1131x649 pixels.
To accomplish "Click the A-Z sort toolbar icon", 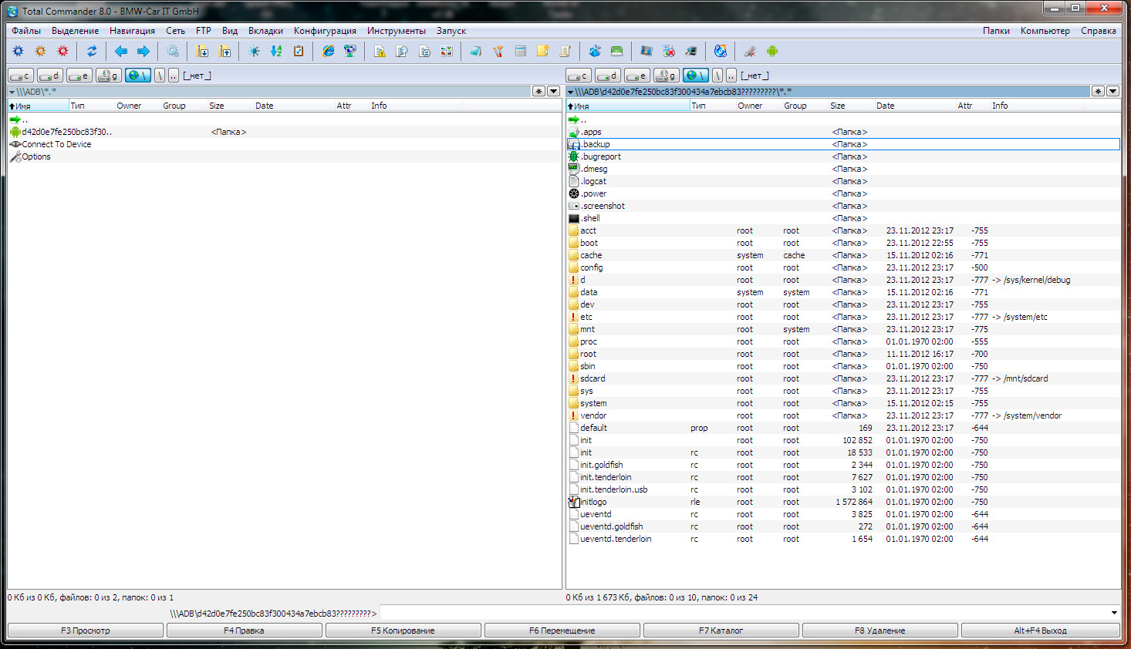I will [x=276, y=52].
